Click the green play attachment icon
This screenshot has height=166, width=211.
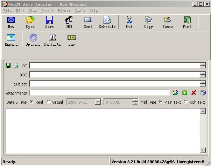tap(185, 93)
